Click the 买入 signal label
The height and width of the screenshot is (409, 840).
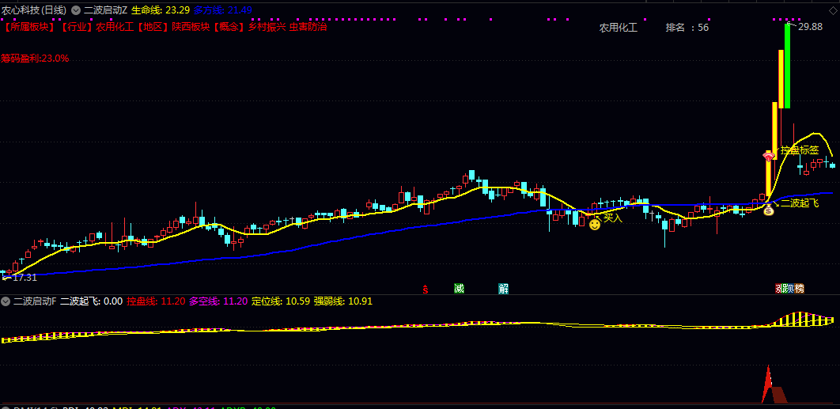pos(614,218)
